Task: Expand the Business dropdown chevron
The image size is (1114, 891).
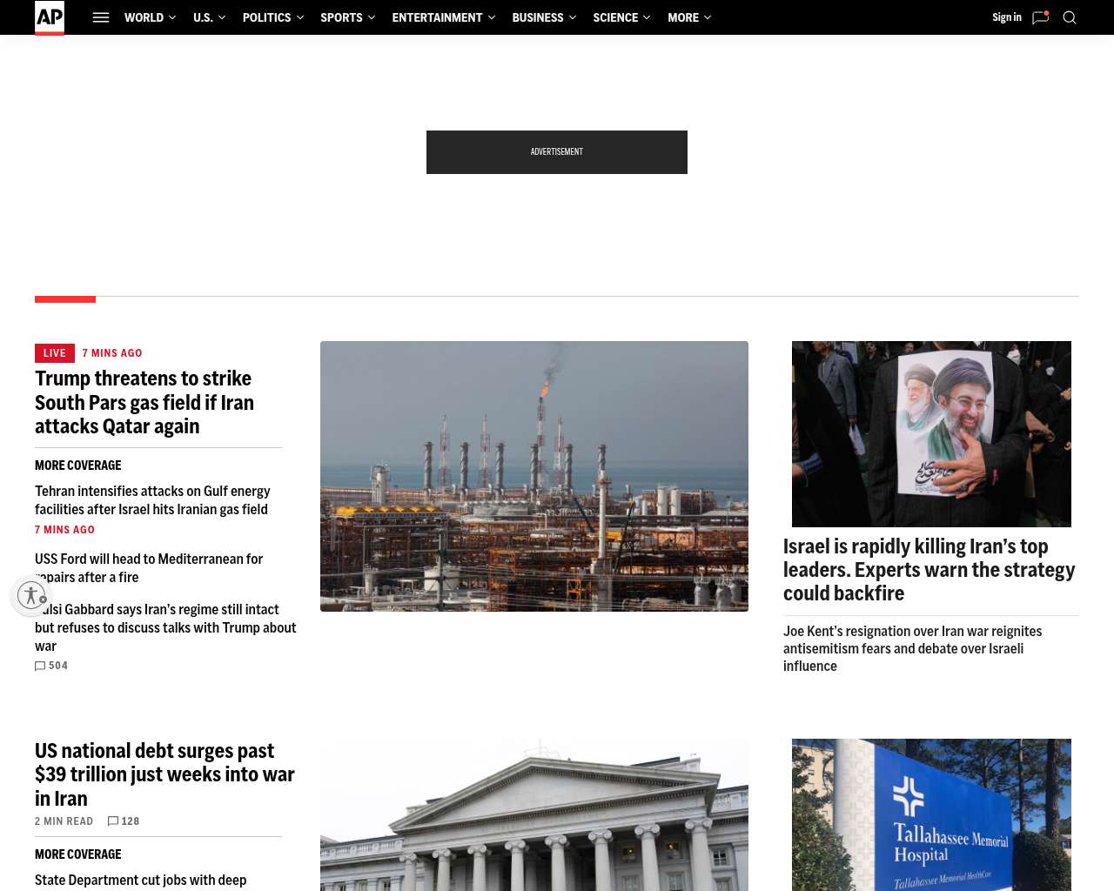Action: tap(572, 17)
